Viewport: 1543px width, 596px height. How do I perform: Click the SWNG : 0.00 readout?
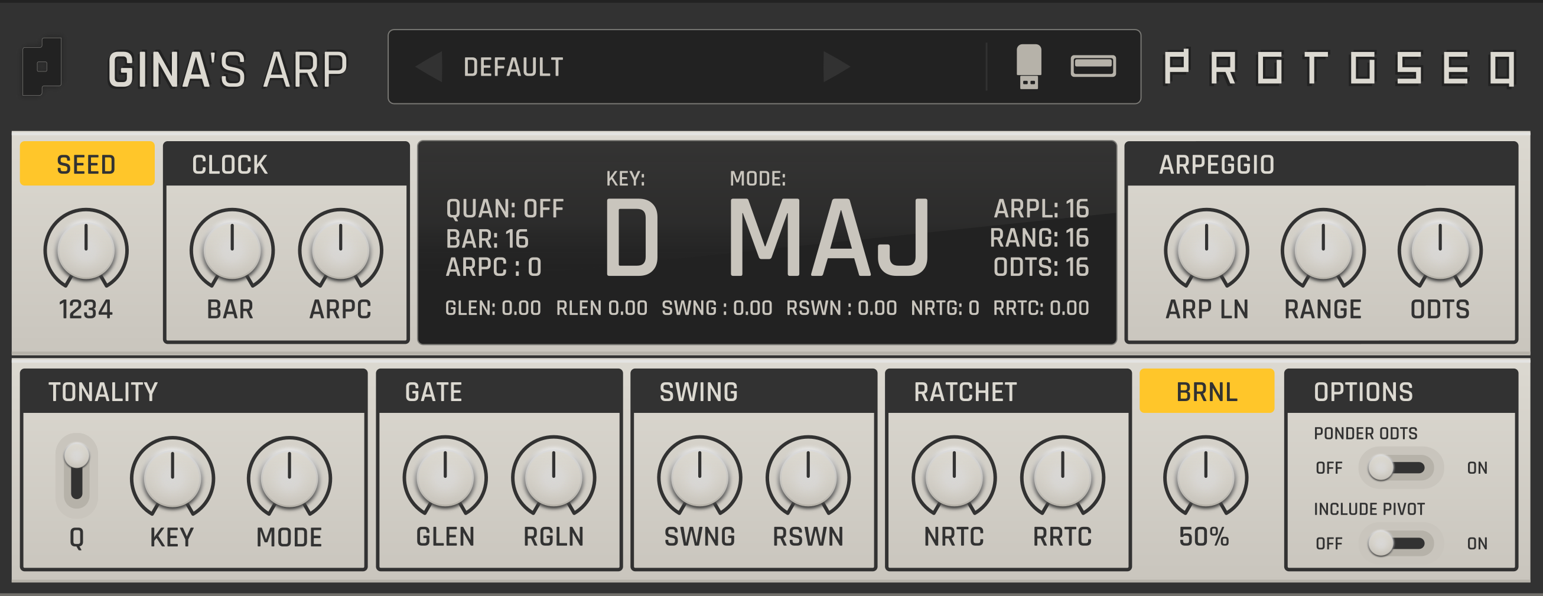tap(717, 308)
